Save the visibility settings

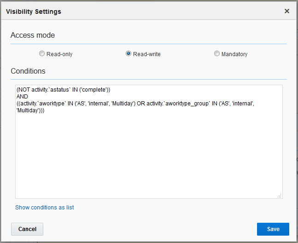pyautogui.click(x=273, y=229)
